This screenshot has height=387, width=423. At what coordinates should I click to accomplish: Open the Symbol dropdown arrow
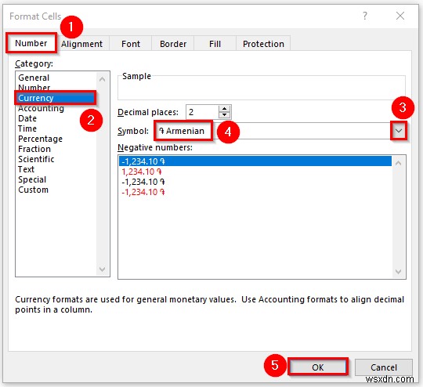pyautogui.click(x=399, y=131)
